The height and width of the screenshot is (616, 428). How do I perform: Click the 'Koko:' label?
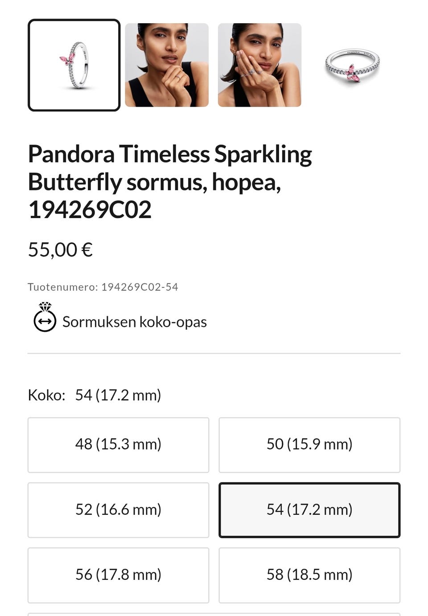[x=46, y=395]
